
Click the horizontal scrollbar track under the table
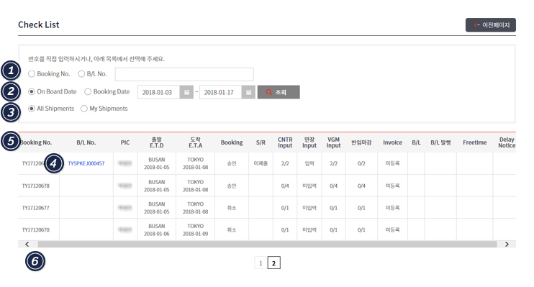pyautogui.click(x=267, y=244)
